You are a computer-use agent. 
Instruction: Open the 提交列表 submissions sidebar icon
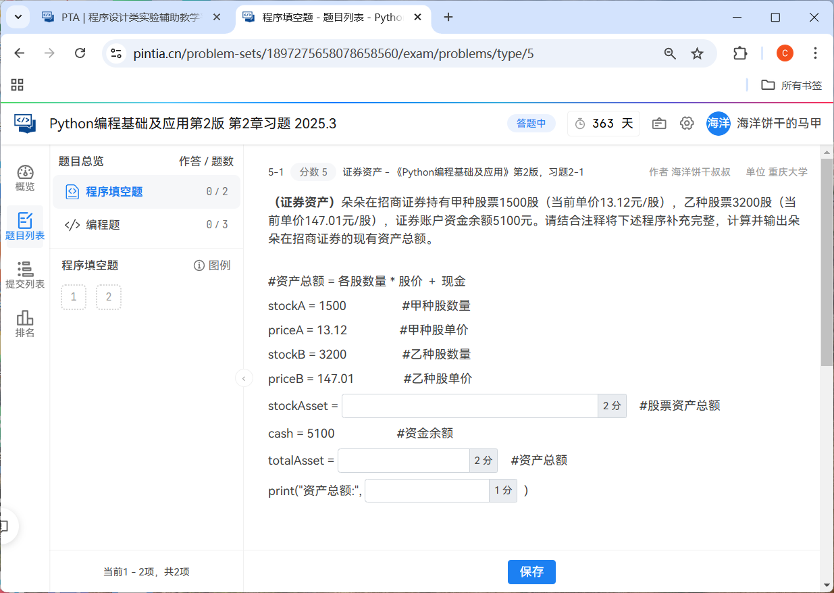pos(25,275)
